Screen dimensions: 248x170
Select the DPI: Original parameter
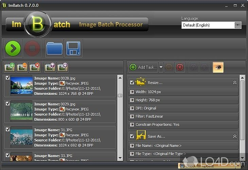click(183, 108)
